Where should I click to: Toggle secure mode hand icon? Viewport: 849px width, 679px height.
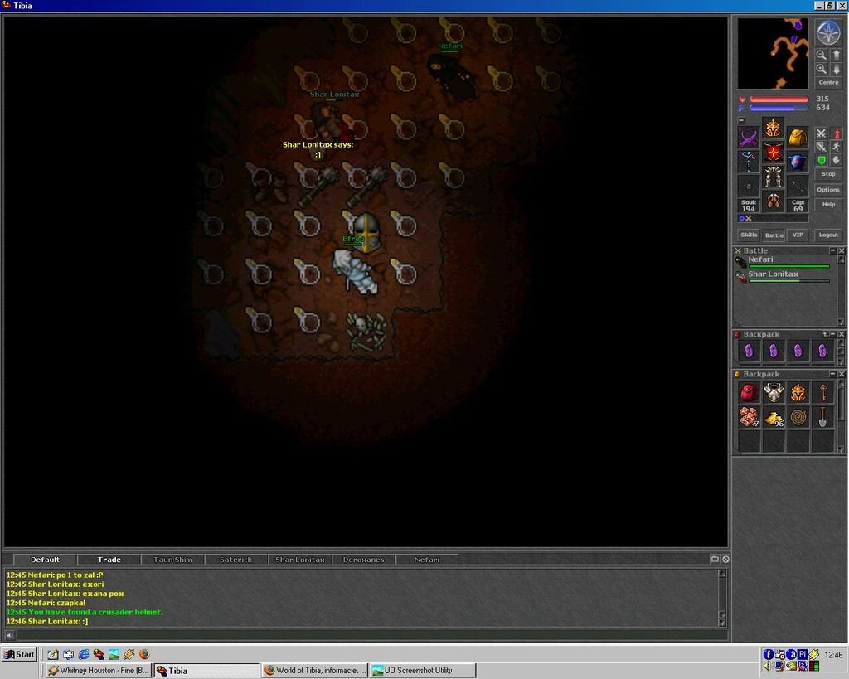pos(837,160)
